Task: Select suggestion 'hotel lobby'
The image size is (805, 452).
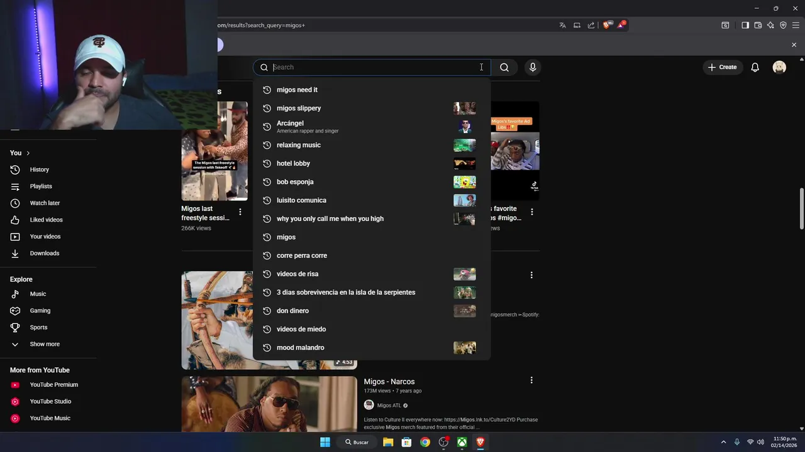Action: click(x=372, y=163)
